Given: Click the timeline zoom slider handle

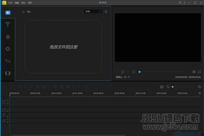Looking at the screenshot, I should (173, 87).
